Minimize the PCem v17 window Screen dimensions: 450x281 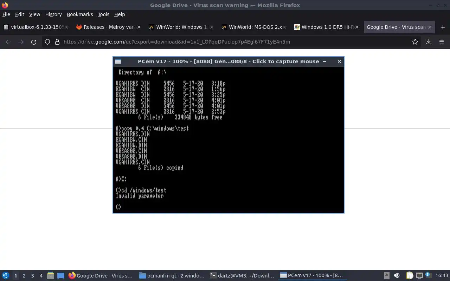coord(324,61)
